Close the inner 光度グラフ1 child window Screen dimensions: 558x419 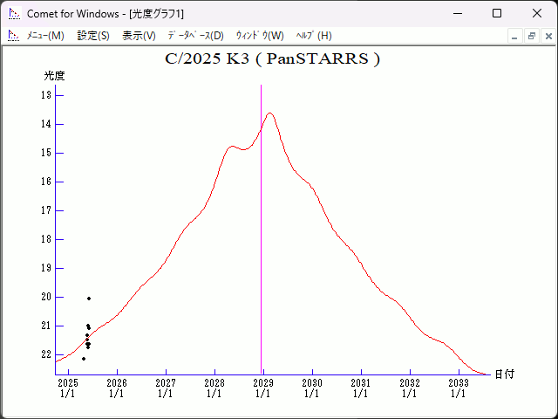(x=547, y=36)
